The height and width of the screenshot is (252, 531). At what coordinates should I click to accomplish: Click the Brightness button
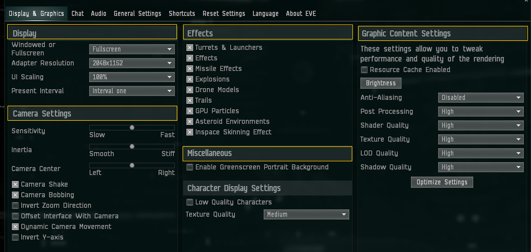pyautogui.click(x=381, y=83)
